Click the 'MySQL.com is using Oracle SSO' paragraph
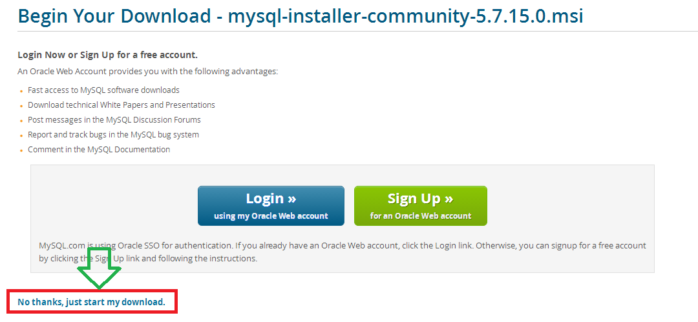Image resolution: width=698 pixels, height=322 pixels. (343, 252)
